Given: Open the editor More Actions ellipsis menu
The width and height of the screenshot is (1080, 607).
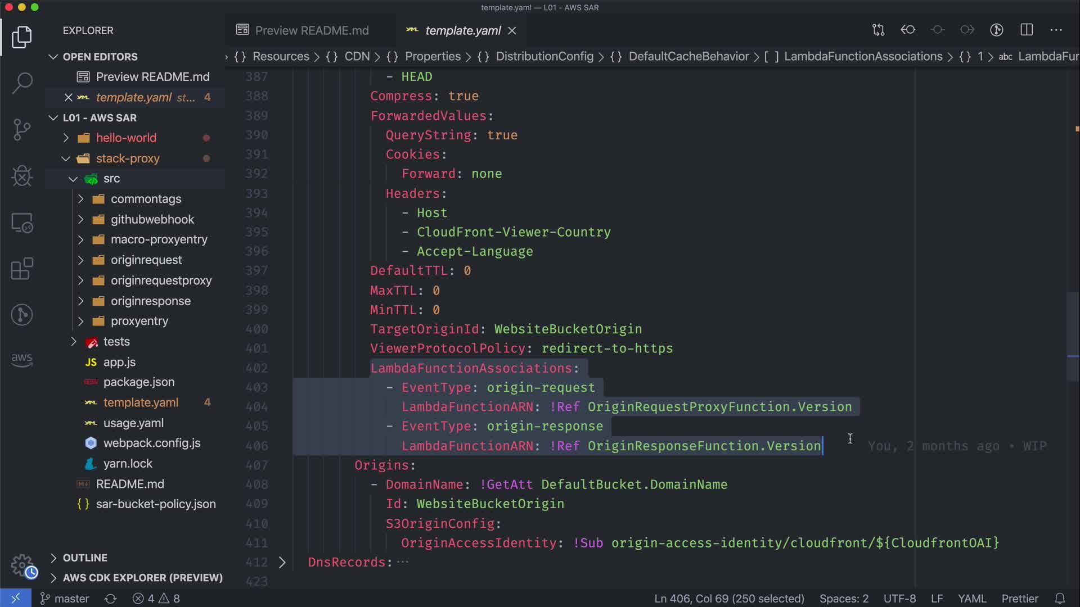Looking at the screenshot, I should (x=1056, y=30).
